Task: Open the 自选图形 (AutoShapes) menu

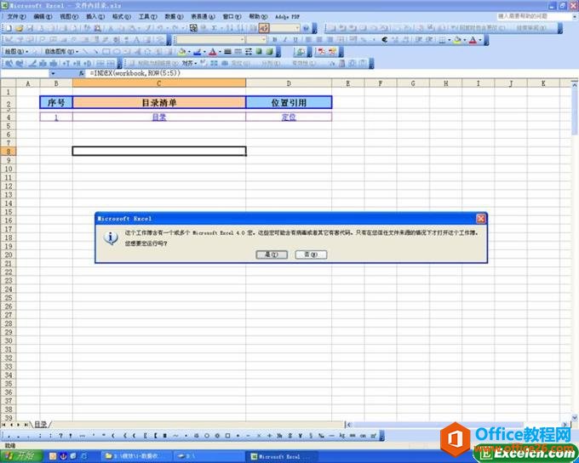Action: [x=61, y=52]
